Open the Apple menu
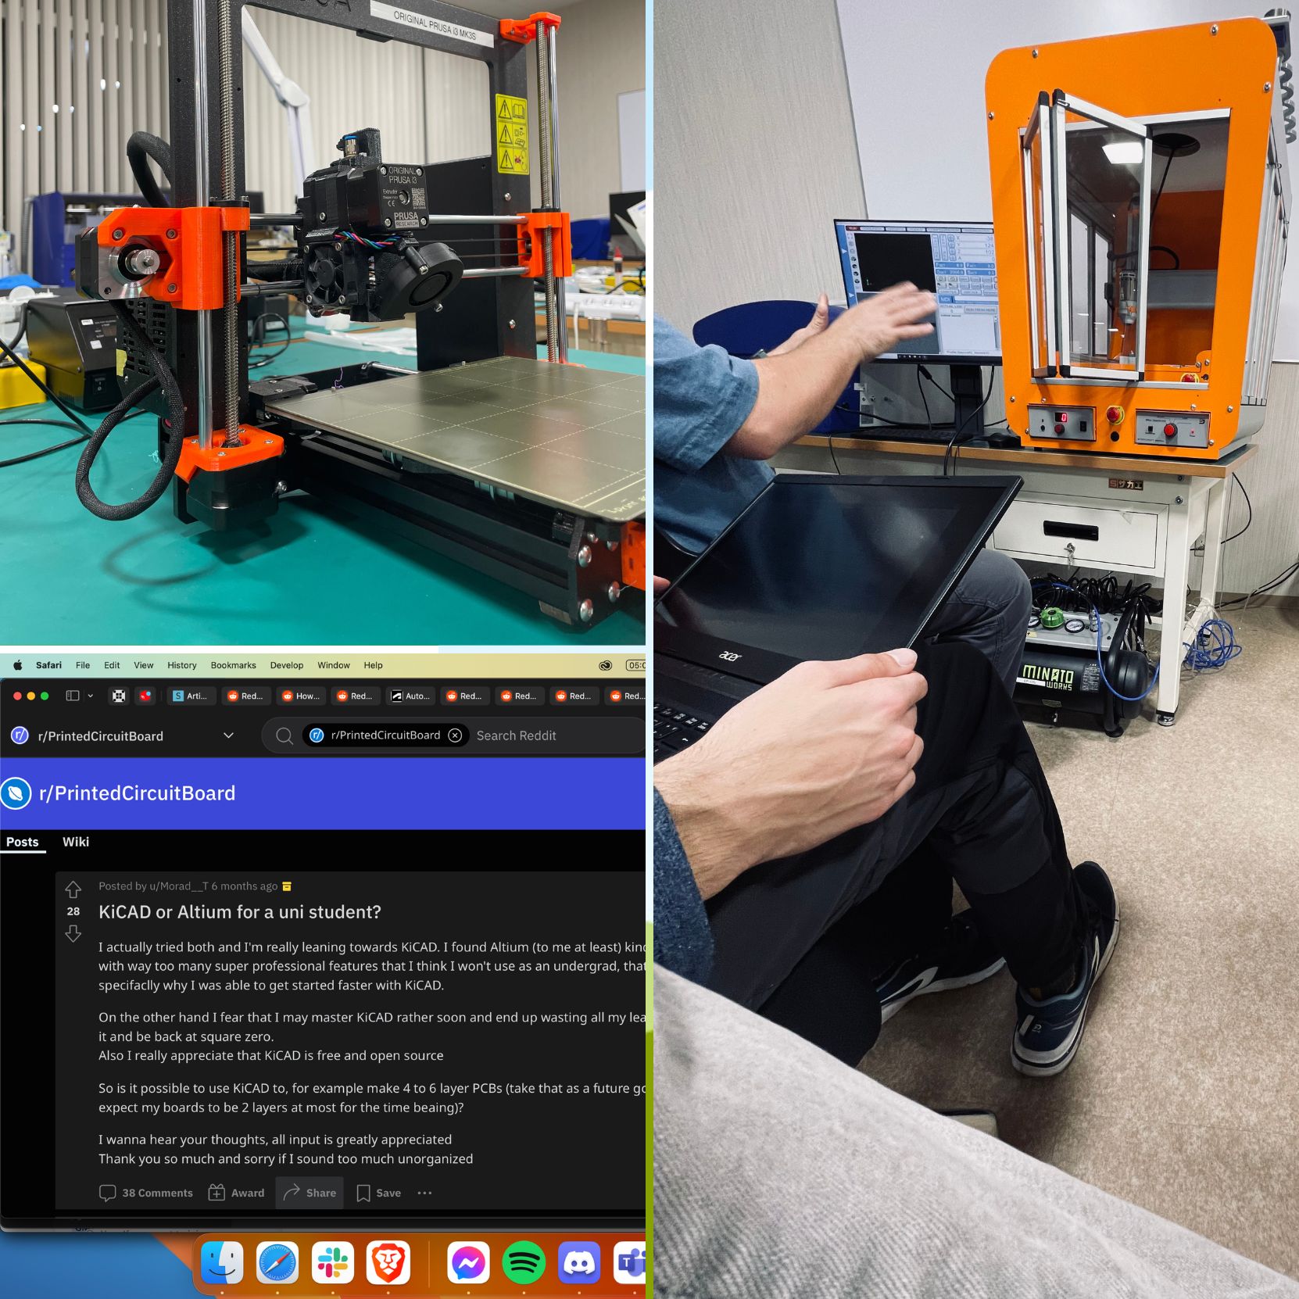 pyautogui.click(x=17, y=665)
